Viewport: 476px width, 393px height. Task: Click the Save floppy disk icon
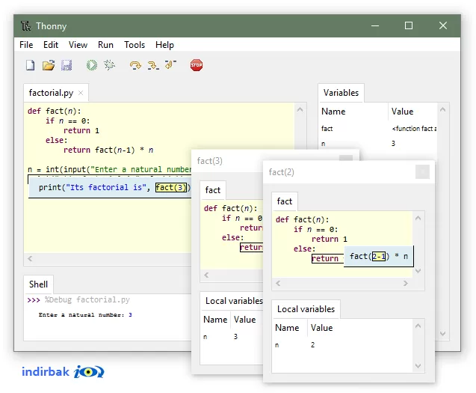pyautogui.click(x=67, y=65)
